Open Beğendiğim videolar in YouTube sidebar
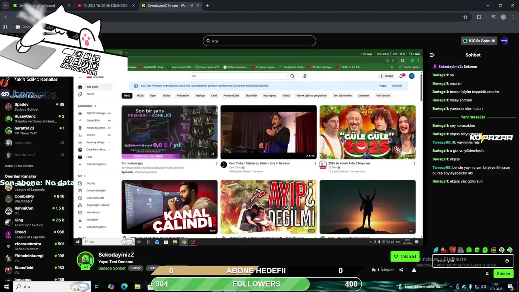The width and height of the screenshot is (519, 292). pyautogui.click(x=94, y=205)
